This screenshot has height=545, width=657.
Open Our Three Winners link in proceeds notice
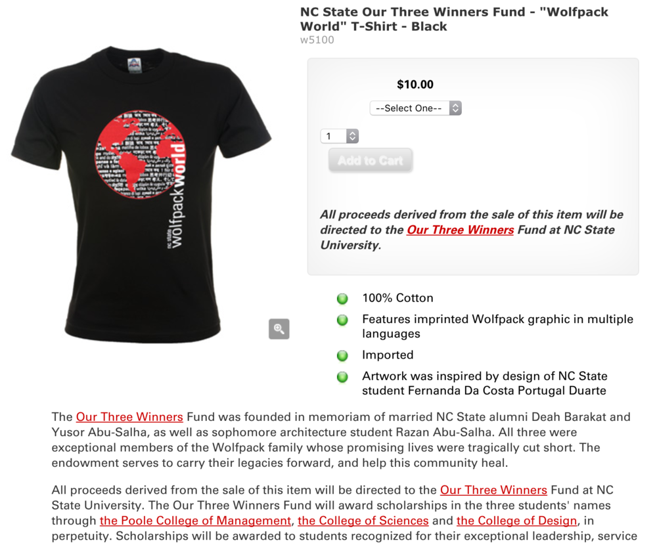(460, 230)
